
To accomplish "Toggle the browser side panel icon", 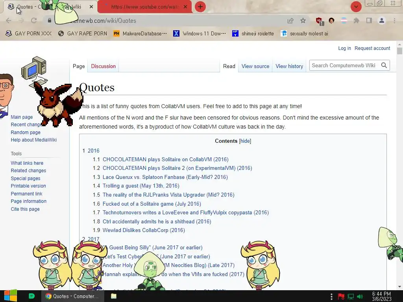I will 369,20.
